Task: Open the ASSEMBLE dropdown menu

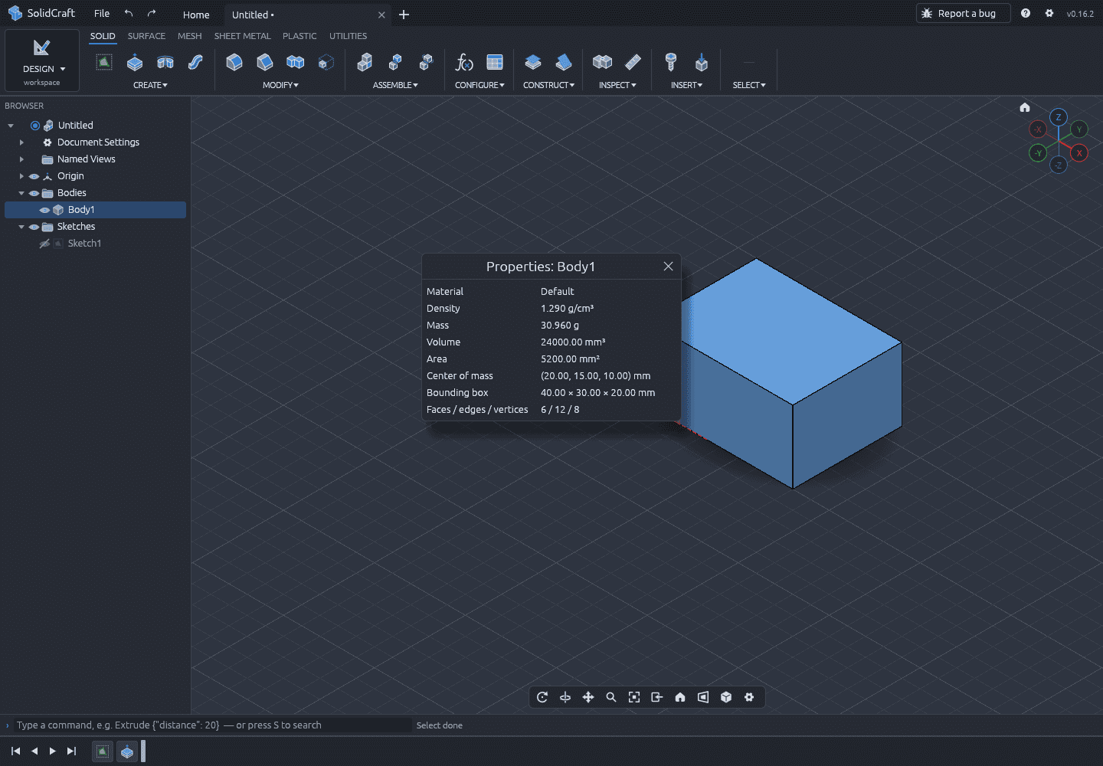Action: (395, 85)
